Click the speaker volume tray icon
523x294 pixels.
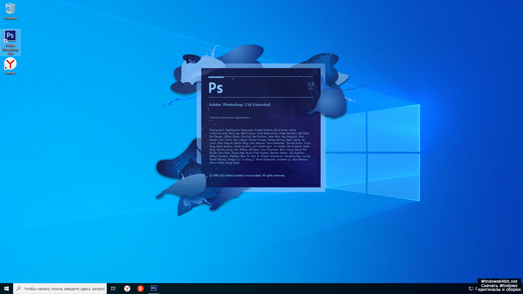coord(476,289)
